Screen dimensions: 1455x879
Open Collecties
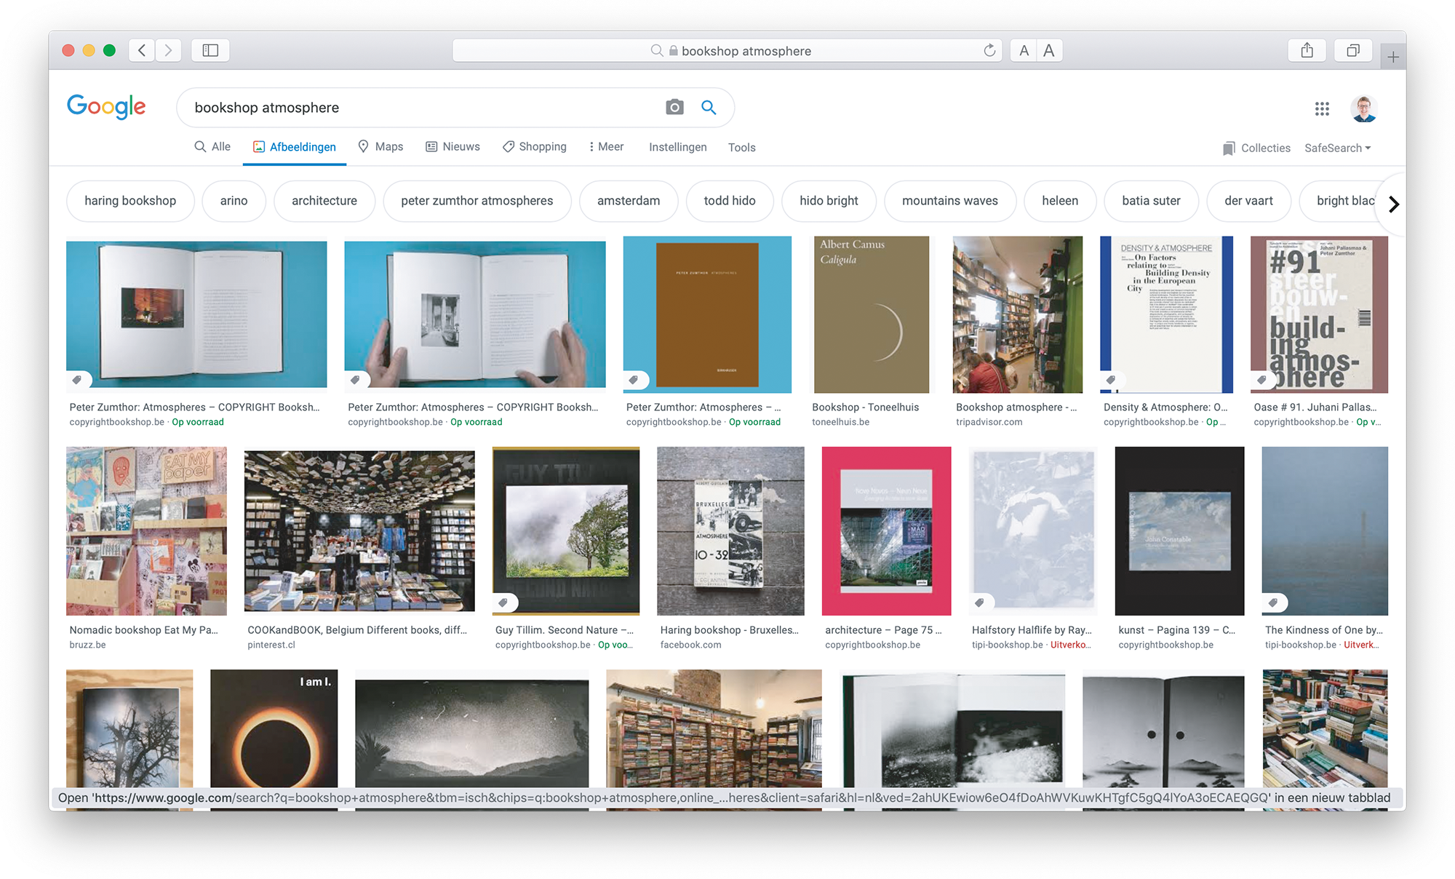pyautogui.click(x=1256, y=148)
